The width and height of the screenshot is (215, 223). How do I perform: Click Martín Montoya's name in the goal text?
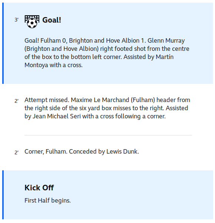(x=165, y=57)
